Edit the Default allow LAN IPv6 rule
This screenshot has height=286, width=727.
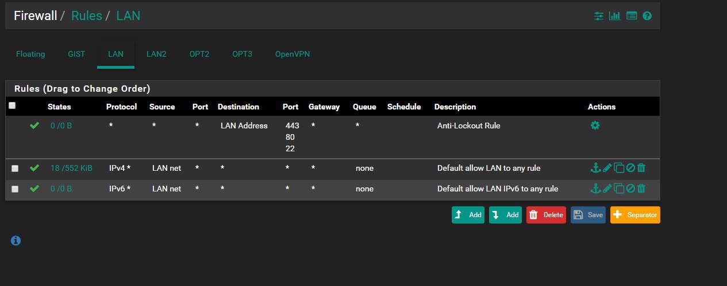click(x=607, y=188)
